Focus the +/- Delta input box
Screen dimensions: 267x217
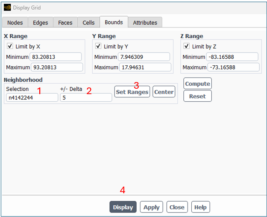click(86, 97)
